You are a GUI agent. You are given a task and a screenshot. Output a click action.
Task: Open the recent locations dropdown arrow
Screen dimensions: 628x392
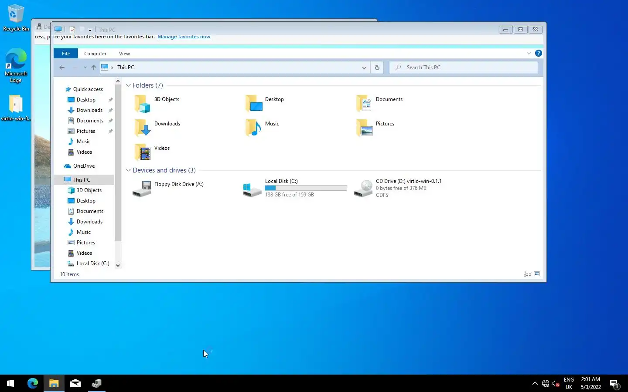tap(85, 68)
